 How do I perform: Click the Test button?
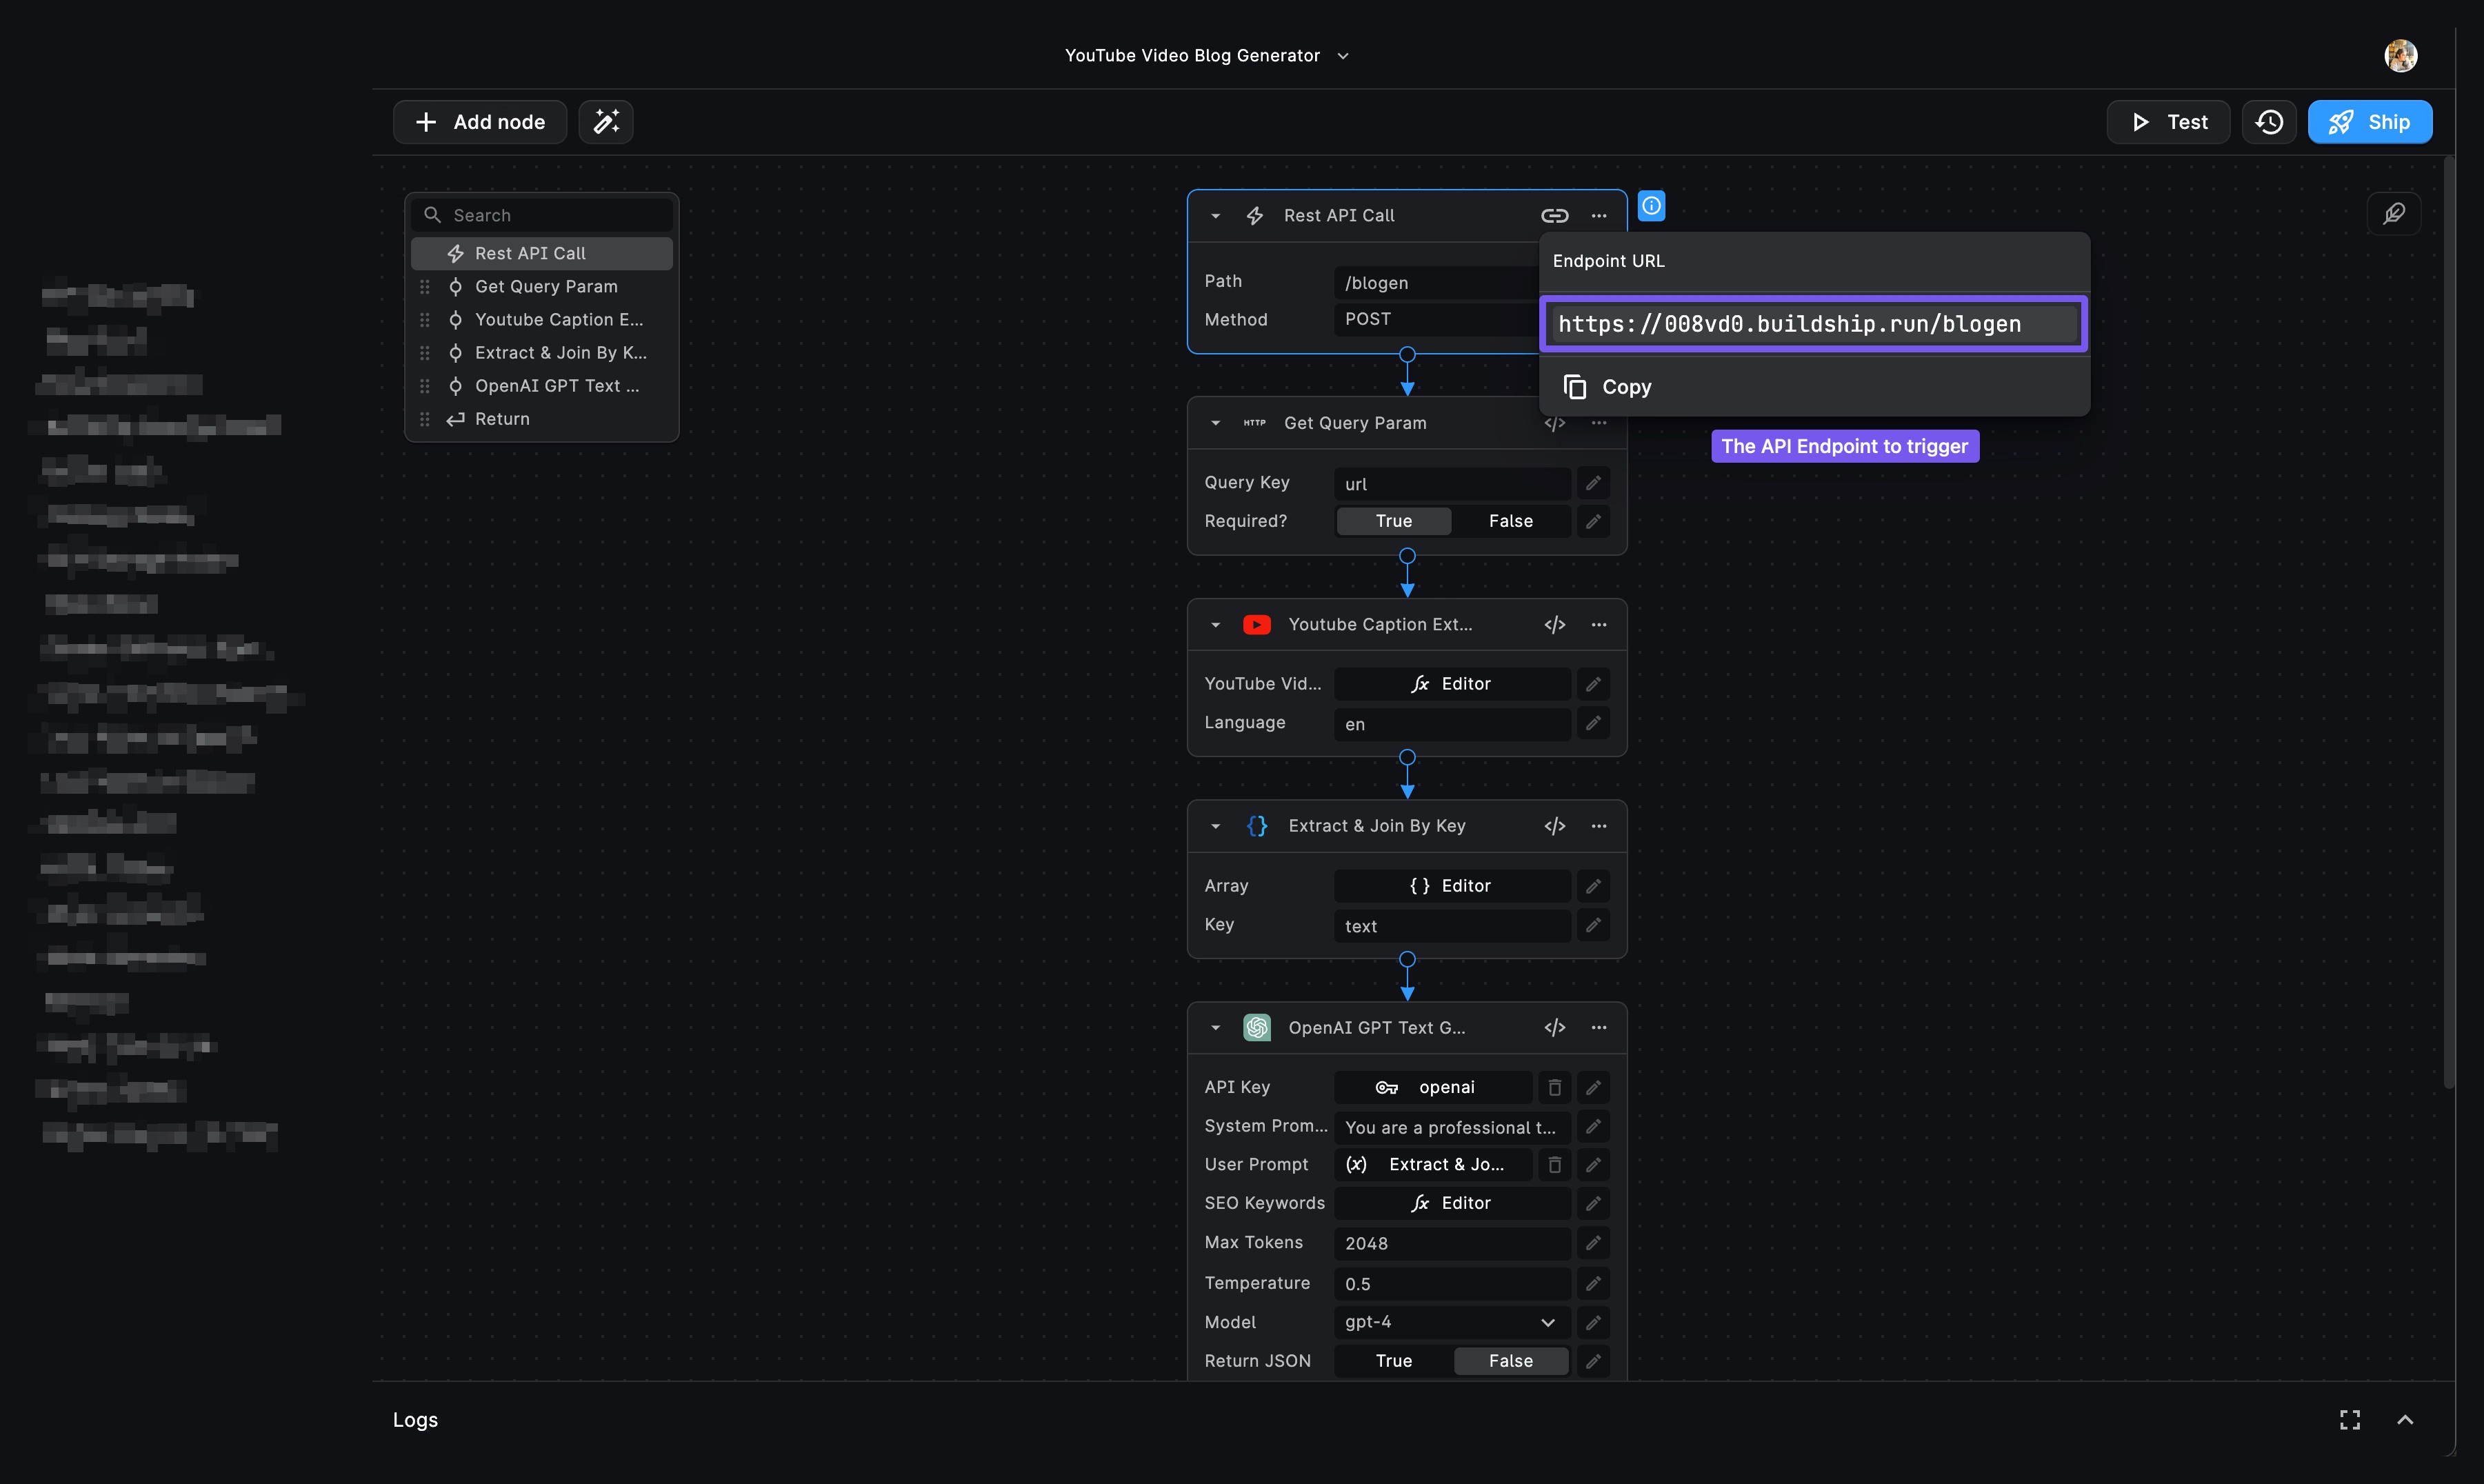2168,122
